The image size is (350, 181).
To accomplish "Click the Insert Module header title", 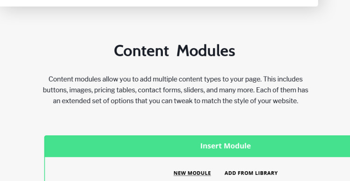I will pyautogui.click(x=226, y=146).
